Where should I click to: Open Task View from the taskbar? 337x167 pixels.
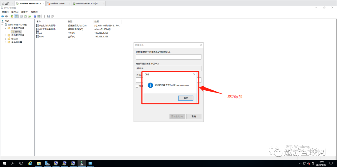click(21, 163)
